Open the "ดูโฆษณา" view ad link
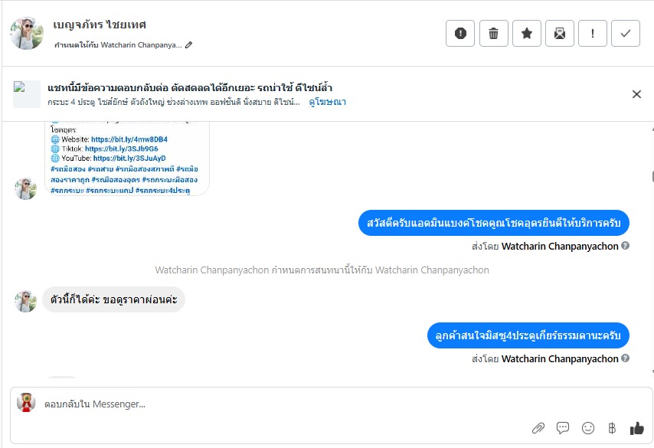The height and width of the screenshot is (448, 654). pyautogui.click(x=327, y=102)
